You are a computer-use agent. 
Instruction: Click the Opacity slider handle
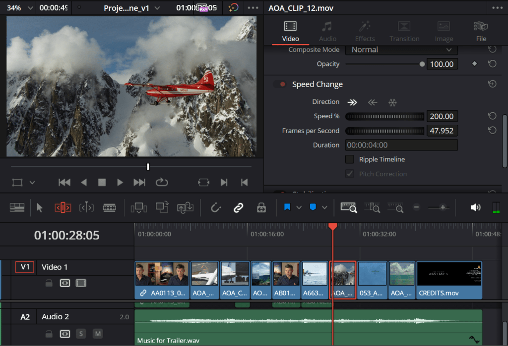422,64
